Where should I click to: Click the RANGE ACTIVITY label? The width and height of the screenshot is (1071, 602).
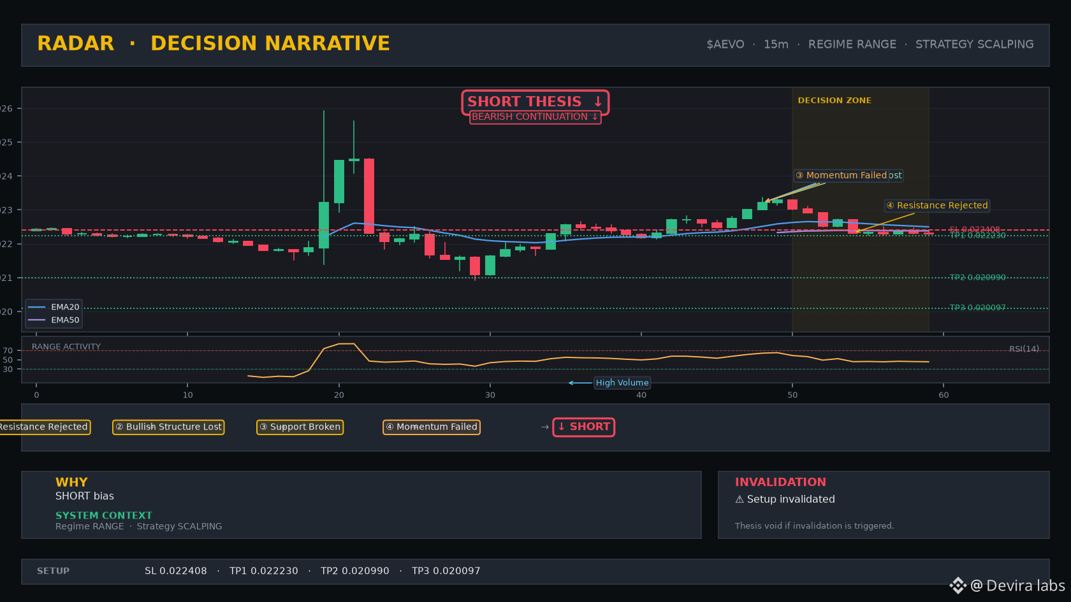coord(66,347)
